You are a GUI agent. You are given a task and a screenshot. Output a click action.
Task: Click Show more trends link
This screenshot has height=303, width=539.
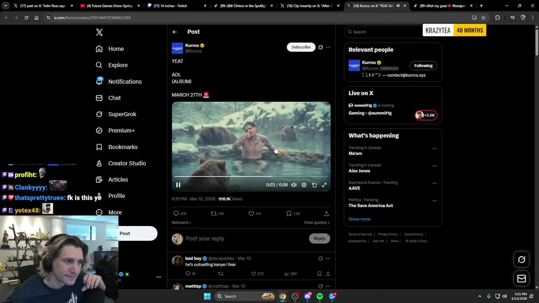tap(359, 219)
